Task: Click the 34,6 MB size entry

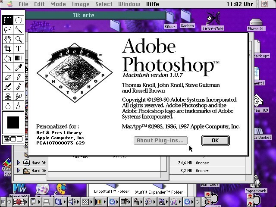Action: tap(185, 163)
